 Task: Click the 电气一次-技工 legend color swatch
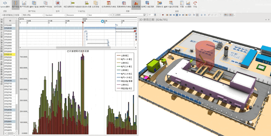(x=118, y=77)
